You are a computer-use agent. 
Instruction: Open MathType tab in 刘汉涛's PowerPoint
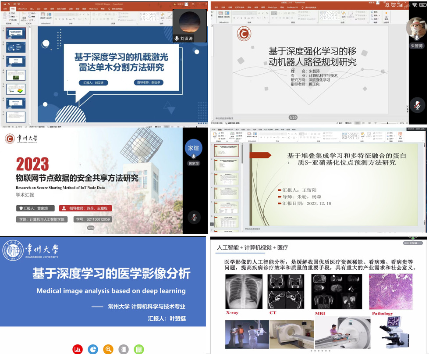tap(93, 9)
